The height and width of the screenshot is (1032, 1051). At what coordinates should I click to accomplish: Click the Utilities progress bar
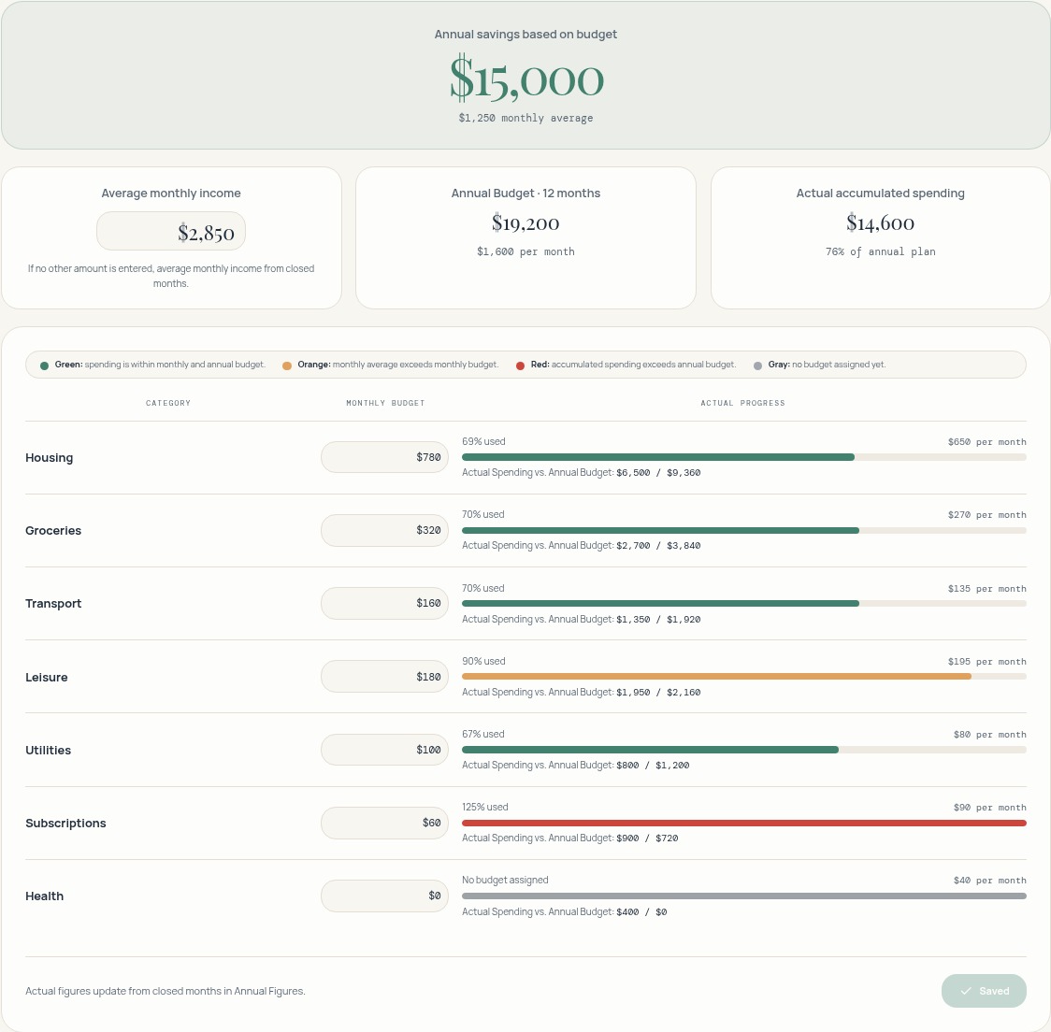[x=744, y=750]
